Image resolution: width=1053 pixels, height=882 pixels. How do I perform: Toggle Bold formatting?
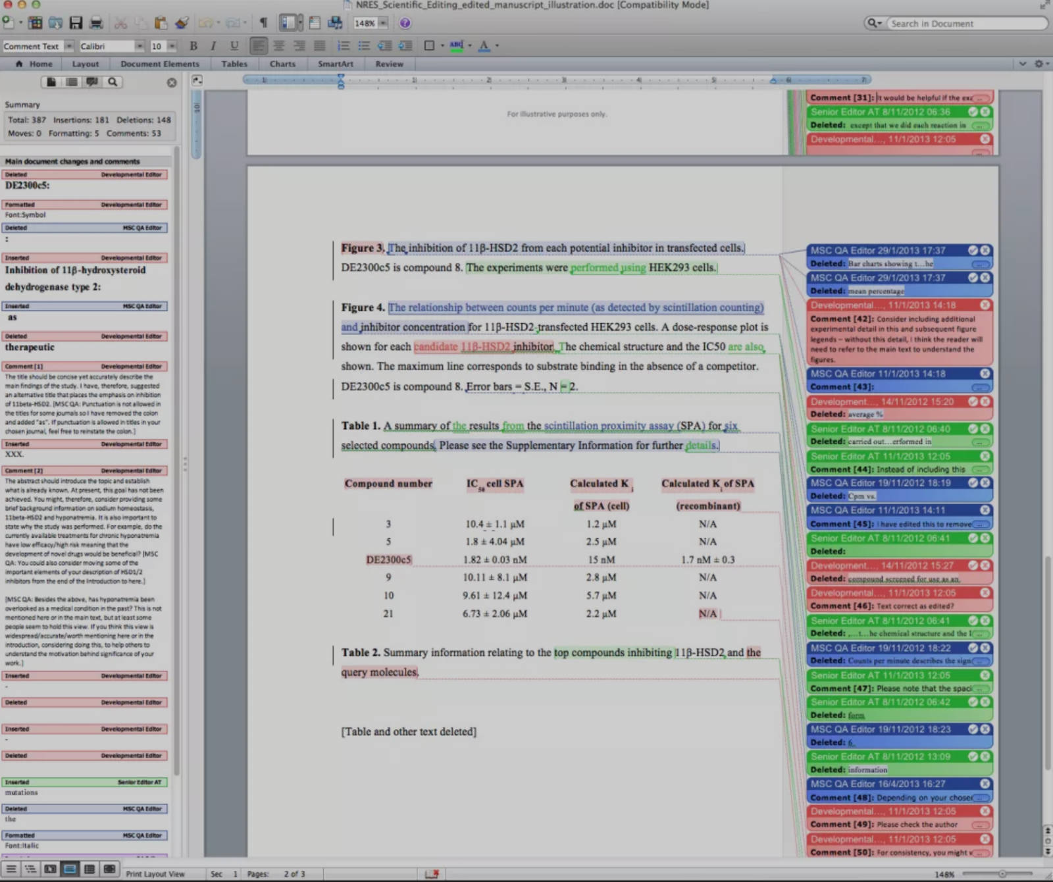pos(193,45)
